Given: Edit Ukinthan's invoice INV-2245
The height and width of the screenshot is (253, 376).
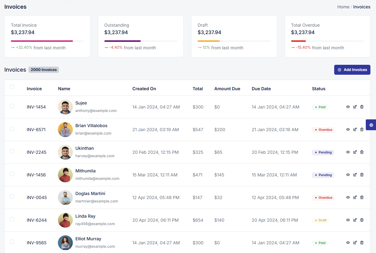Looking at the screenshot, I should (x=355, y=152).
